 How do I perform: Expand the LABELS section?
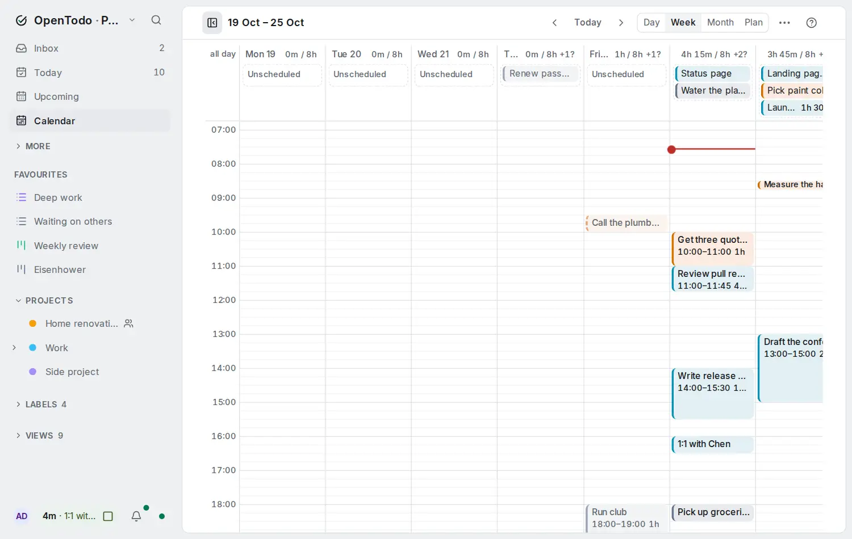[x=41, y=405]
